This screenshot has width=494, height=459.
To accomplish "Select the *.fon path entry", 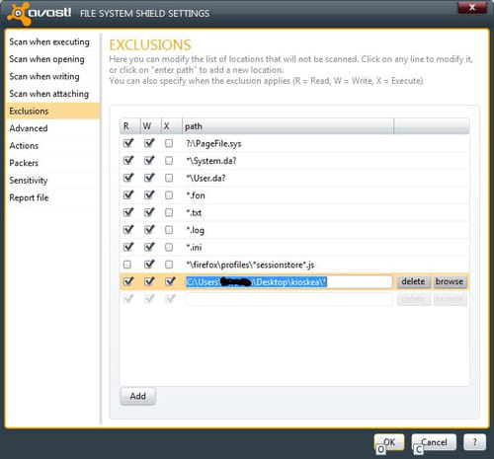I will coord(196,195).
